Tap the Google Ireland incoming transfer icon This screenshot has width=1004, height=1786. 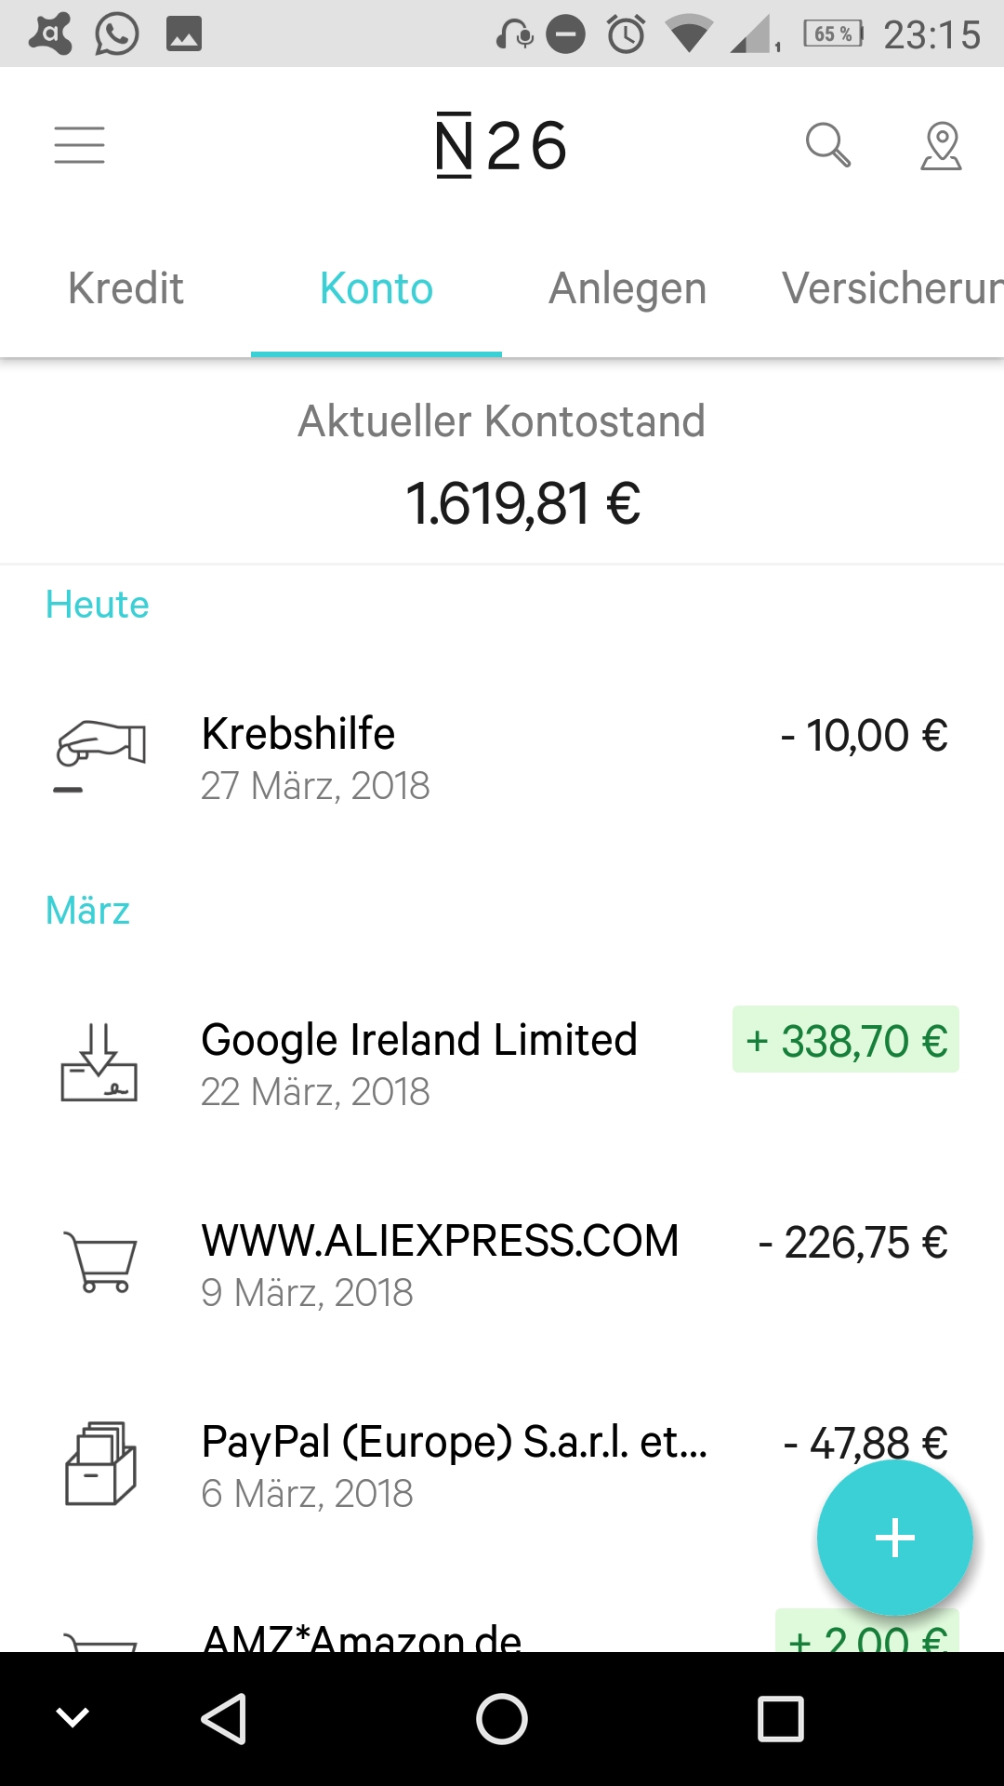(99, 1062)
